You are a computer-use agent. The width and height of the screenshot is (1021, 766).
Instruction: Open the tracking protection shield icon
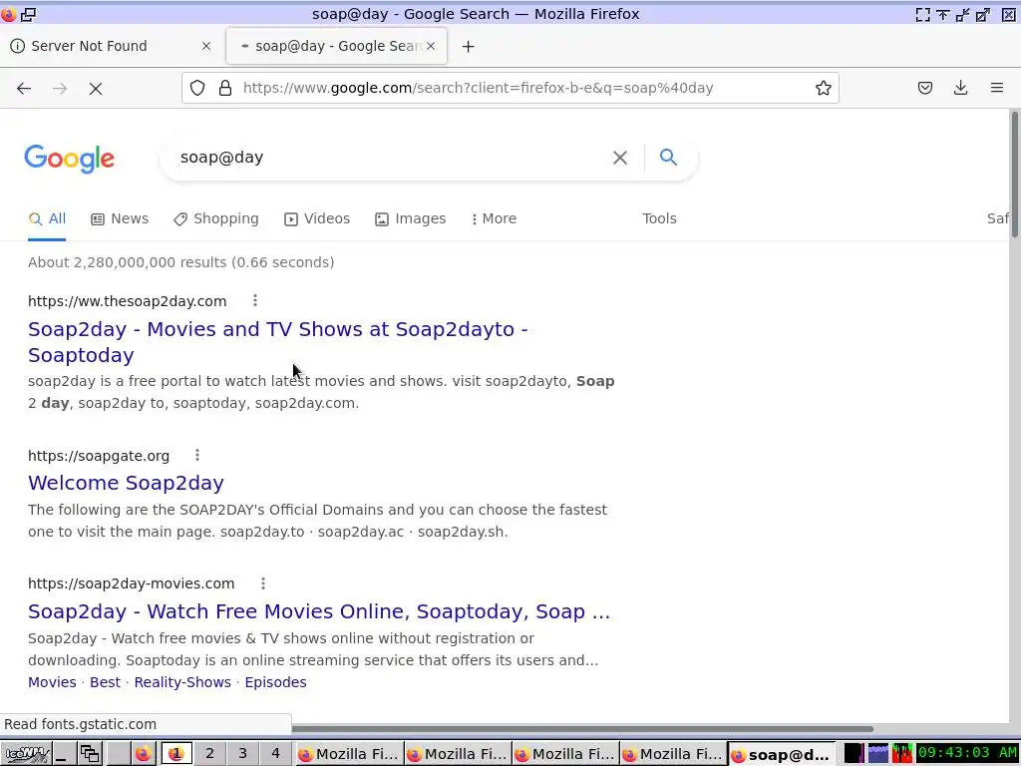tap(197, 88)
